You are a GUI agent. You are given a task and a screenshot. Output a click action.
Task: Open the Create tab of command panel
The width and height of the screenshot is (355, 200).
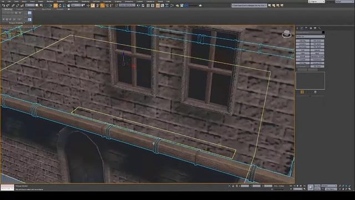pyautogui.click(x=297, y=28)
